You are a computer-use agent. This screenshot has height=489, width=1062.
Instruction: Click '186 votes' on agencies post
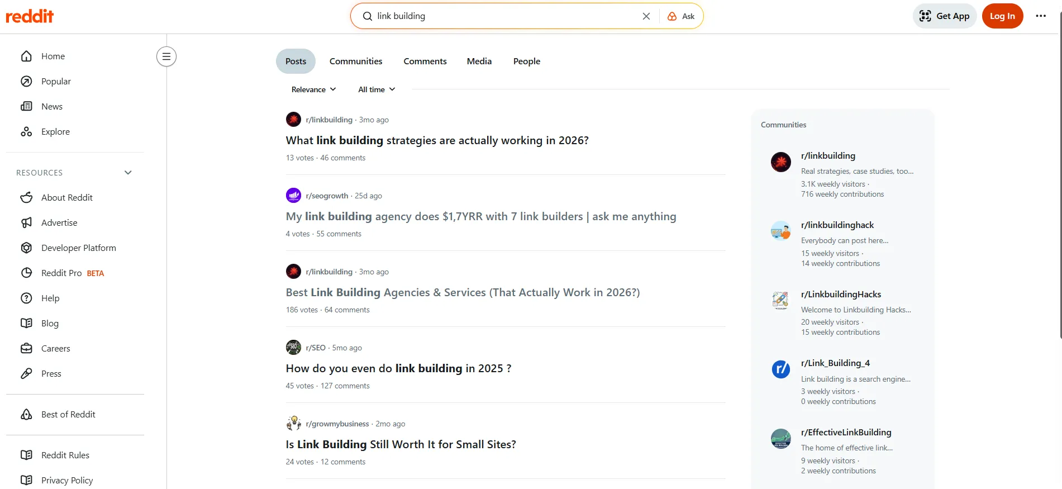[x=302, y=310]
